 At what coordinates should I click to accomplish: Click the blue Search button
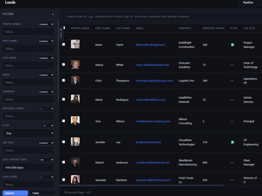pyautogui.click(x=15, y=193)
